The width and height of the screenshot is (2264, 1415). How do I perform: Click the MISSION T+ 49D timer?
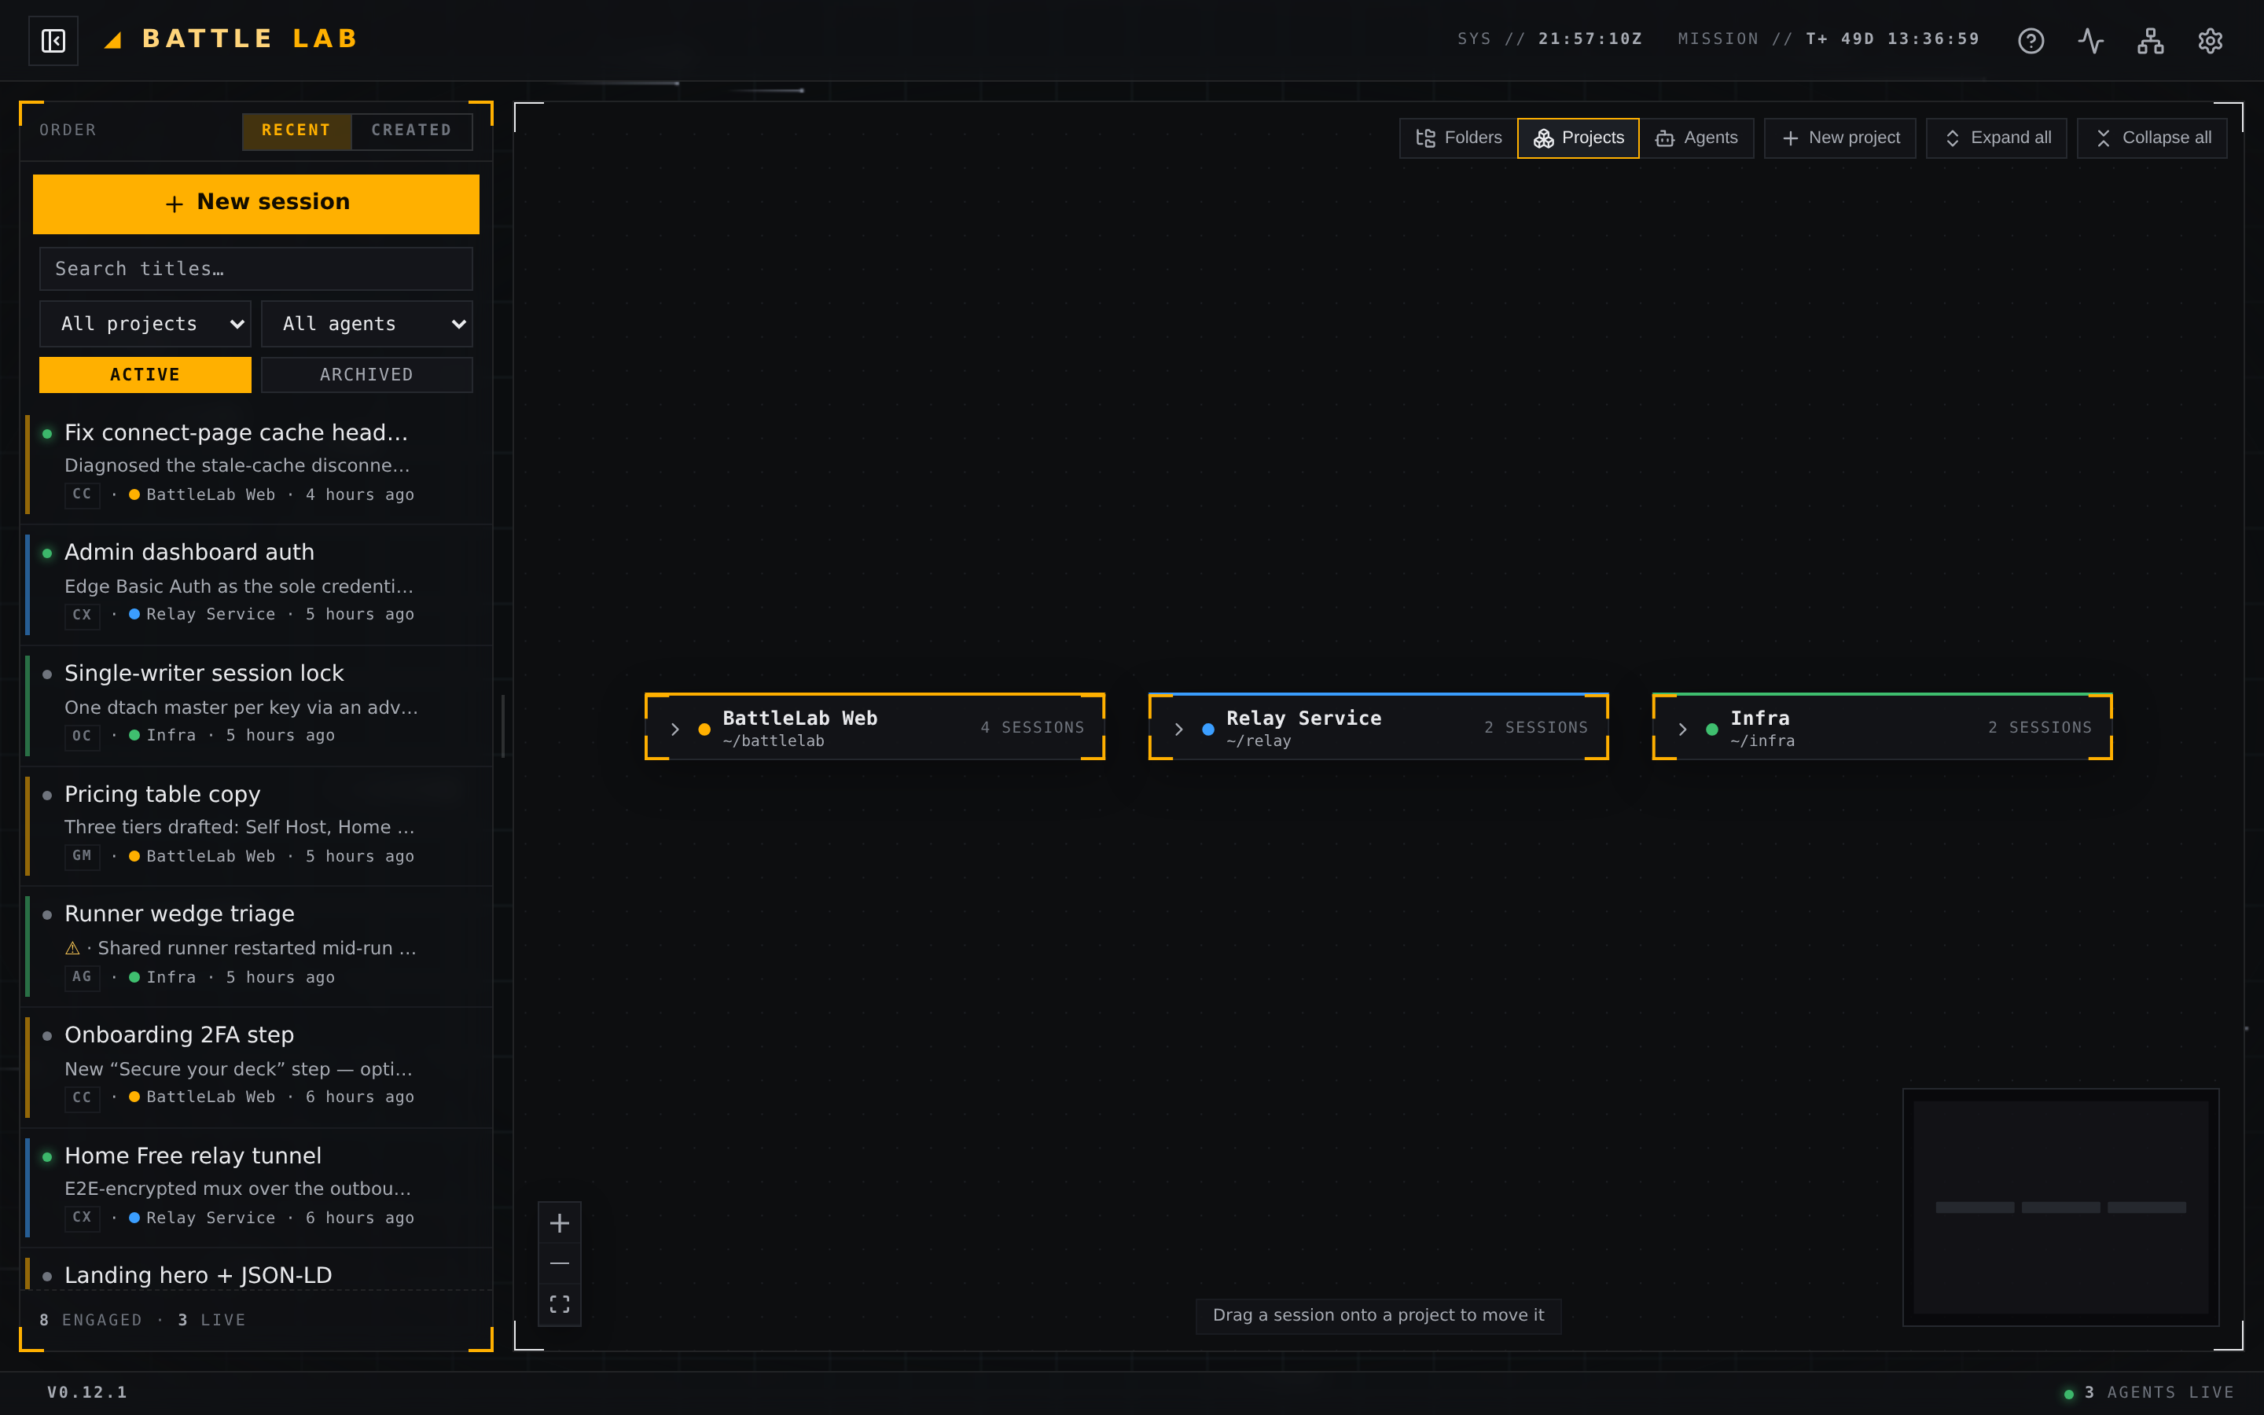[x=1829, y=39]
